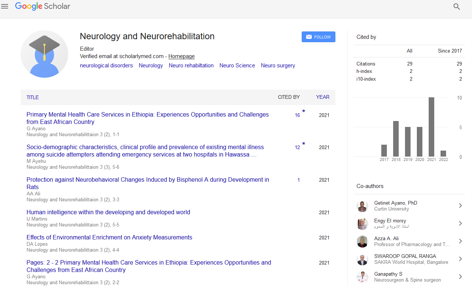Click Azza A. Ali's avatar photo

pos(362,242)
